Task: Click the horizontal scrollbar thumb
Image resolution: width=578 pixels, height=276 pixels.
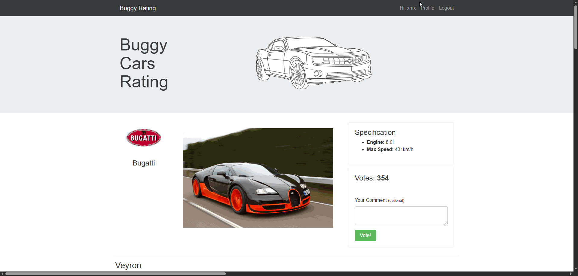Action: point(116,274)
